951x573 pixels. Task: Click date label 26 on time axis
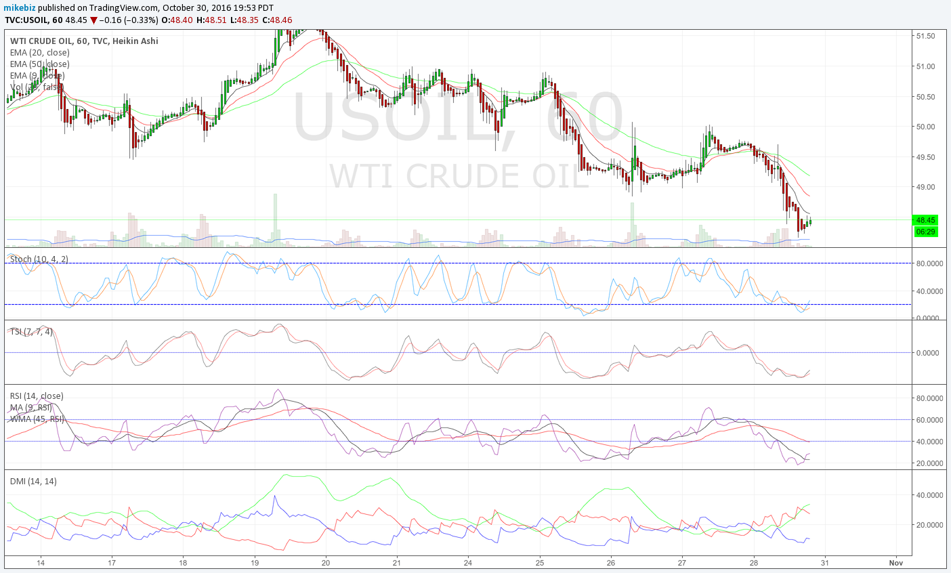[611, 562]
